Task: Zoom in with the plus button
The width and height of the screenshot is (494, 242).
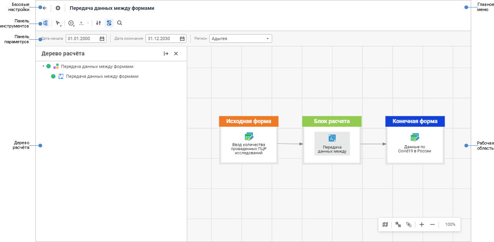Action: 422,224
